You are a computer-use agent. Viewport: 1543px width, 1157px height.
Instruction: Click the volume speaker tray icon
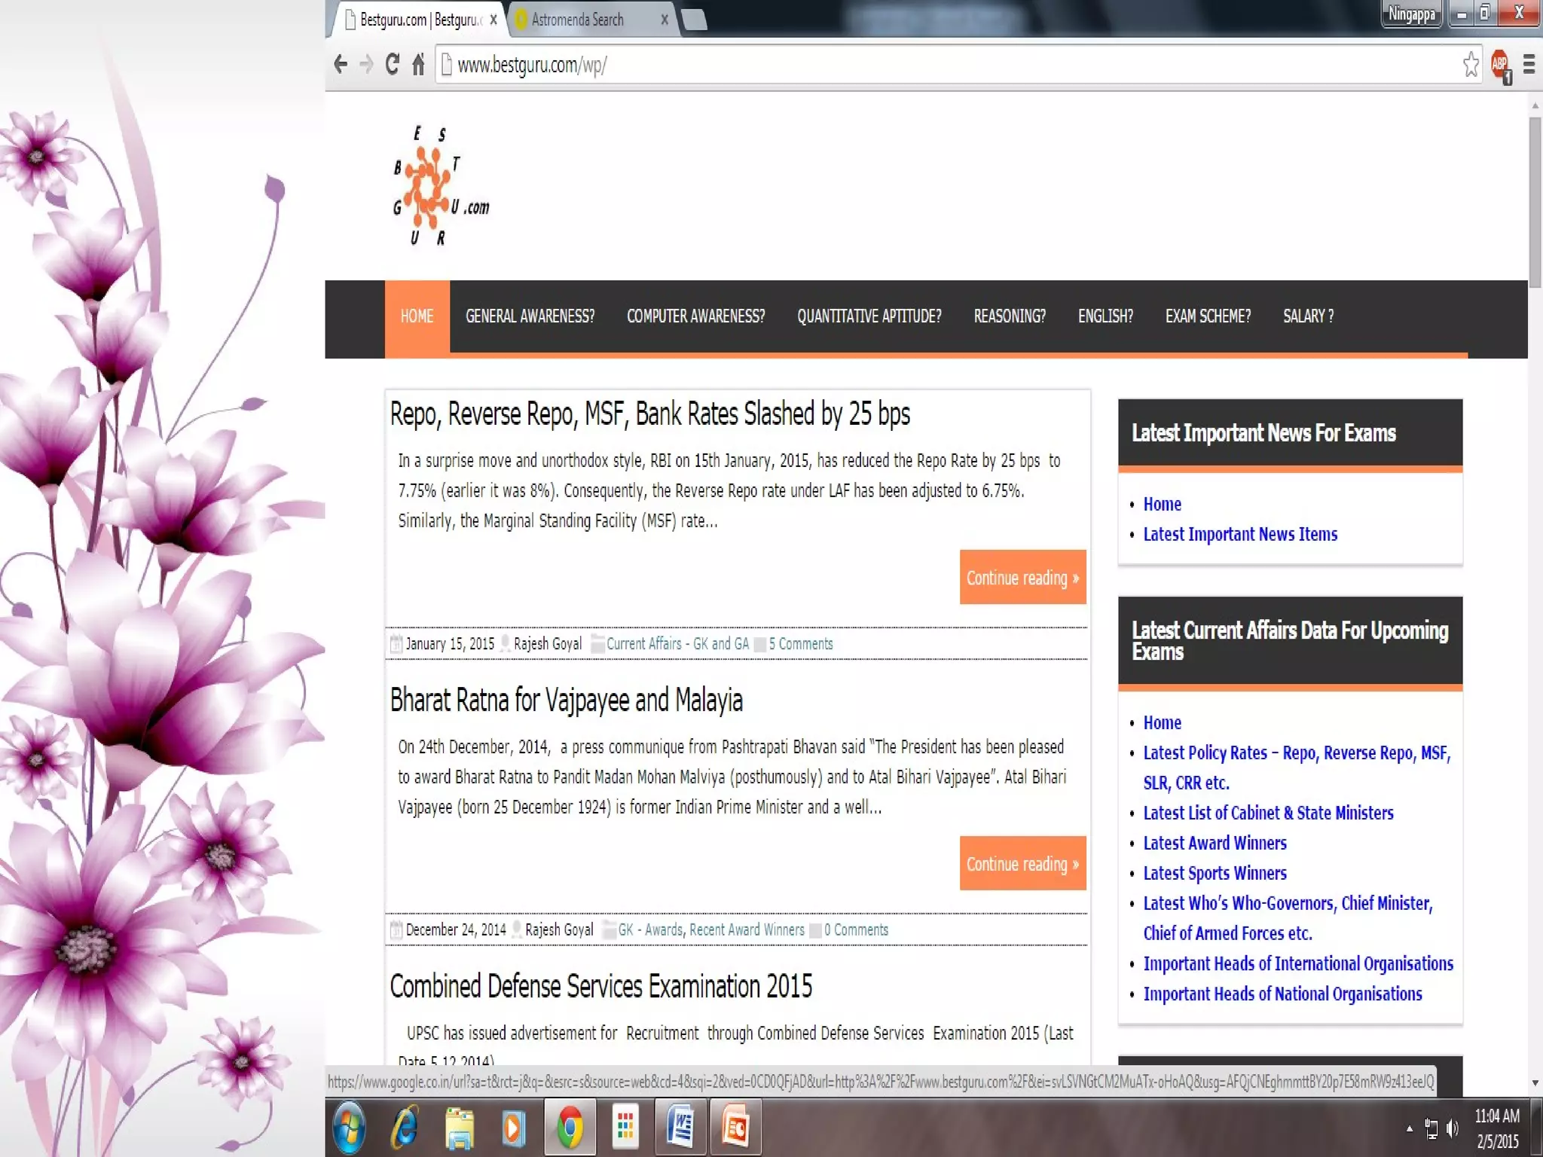(x=1453, y=1128)
